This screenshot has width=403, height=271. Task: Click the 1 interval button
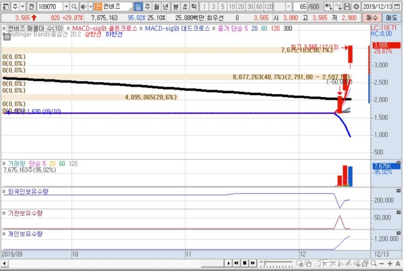pos(204,7)
